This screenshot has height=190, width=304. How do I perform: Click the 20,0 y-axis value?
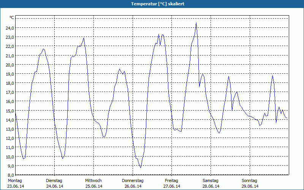pos(10,65)
